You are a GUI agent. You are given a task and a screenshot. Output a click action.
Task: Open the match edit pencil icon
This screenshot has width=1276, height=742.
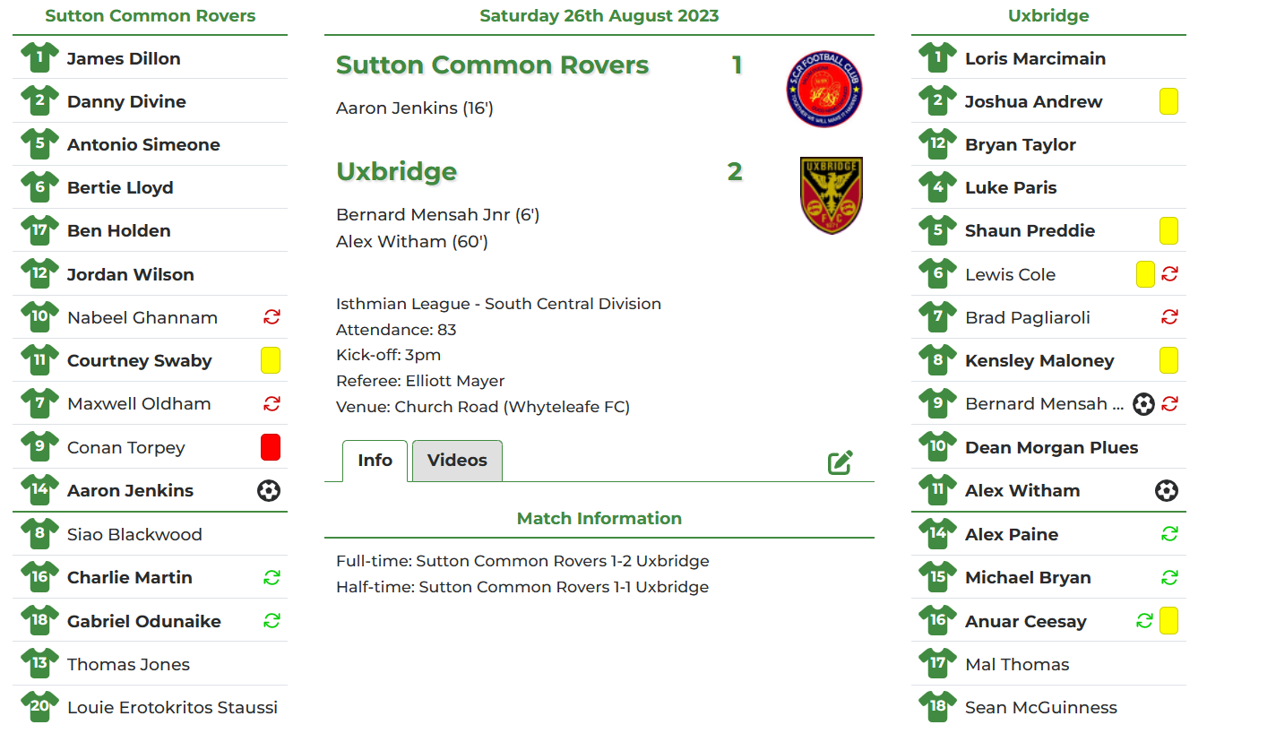(x=840, y=462)
